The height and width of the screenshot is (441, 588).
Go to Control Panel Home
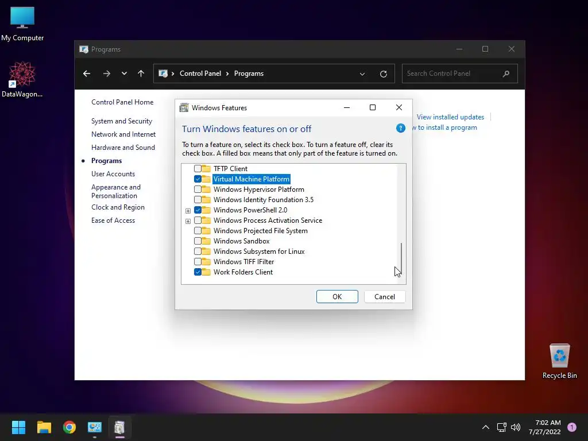pyautogui.click(x=122, y=102)
